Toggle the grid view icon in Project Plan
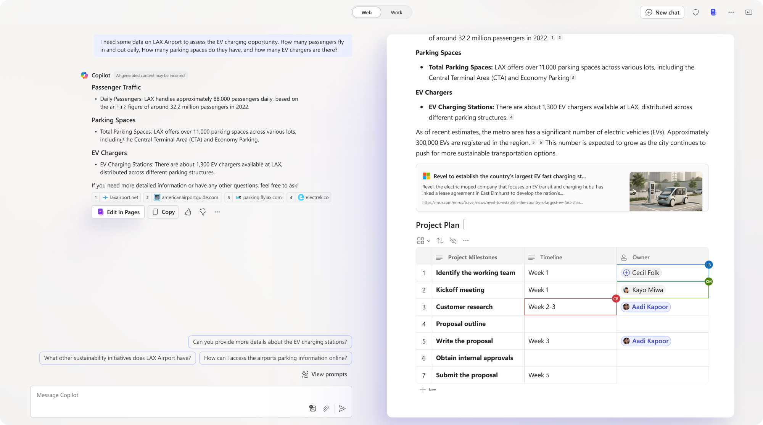This screenshot has height=425, width=763. 420,240
